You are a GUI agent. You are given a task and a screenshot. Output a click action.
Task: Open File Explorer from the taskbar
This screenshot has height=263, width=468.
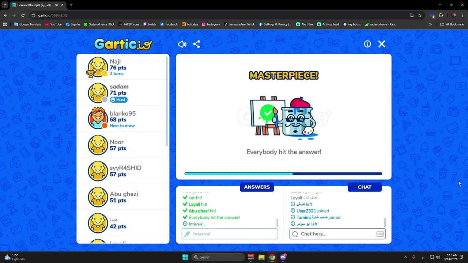(261, 257)
